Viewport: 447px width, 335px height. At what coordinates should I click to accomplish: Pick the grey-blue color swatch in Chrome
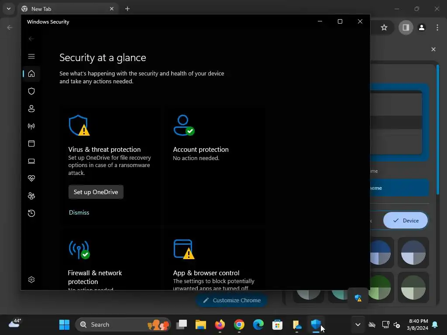(x=413, y=253)
